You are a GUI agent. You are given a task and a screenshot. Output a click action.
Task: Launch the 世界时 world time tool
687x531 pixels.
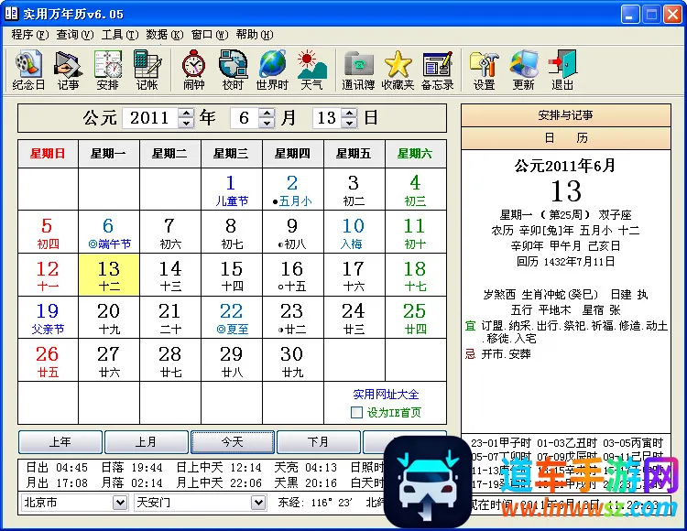[272, 70]
